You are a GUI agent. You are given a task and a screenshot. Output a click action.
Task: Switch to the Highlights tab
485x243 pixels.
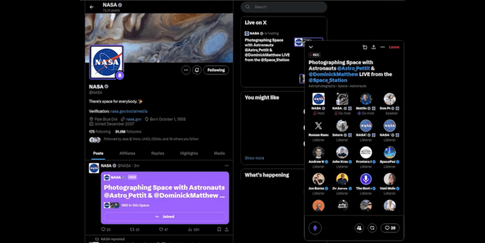tap(189, 153)
